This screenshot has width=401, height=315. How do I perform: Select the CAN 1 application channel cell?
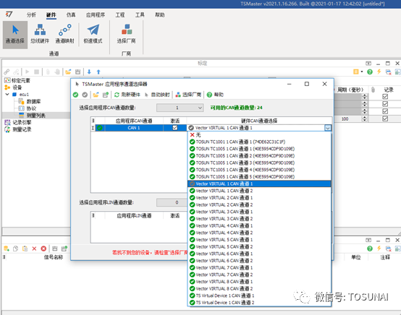134,128
